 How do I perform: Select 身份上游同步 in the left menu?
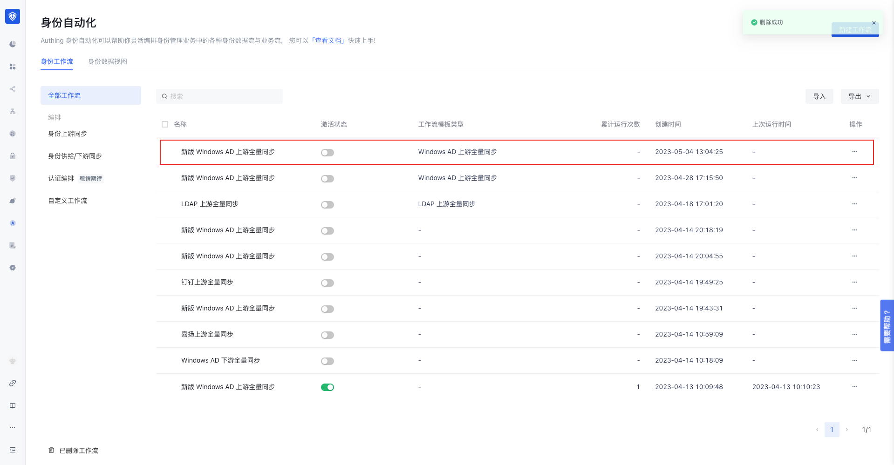pos(68,134)
